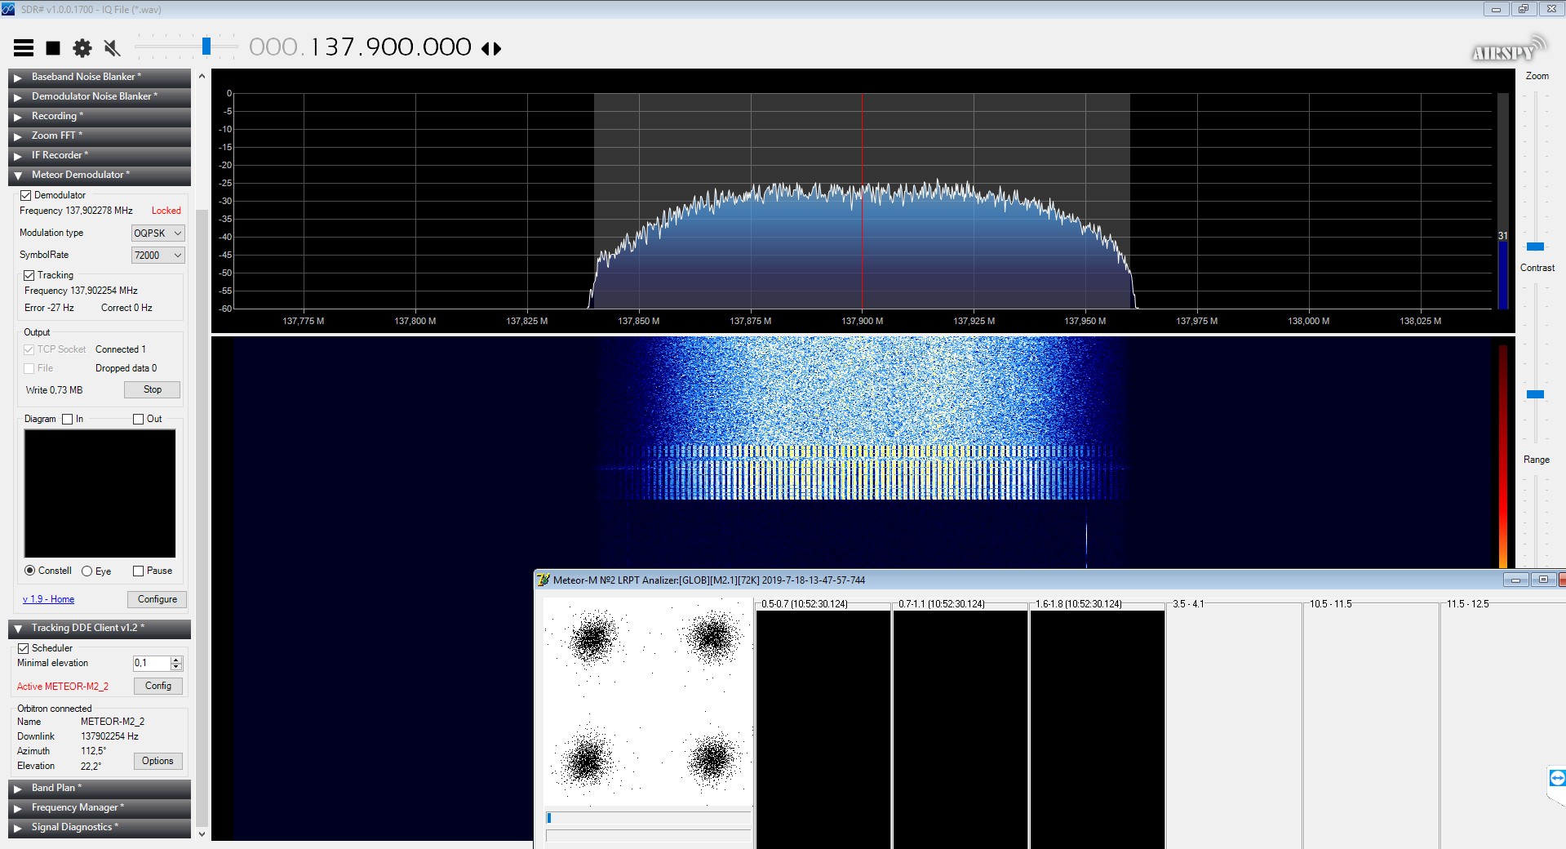Viewport: 1566px width, 849px height.
Task: Click the red center frequency line in spectrum
Action: (x=862, y=201)
